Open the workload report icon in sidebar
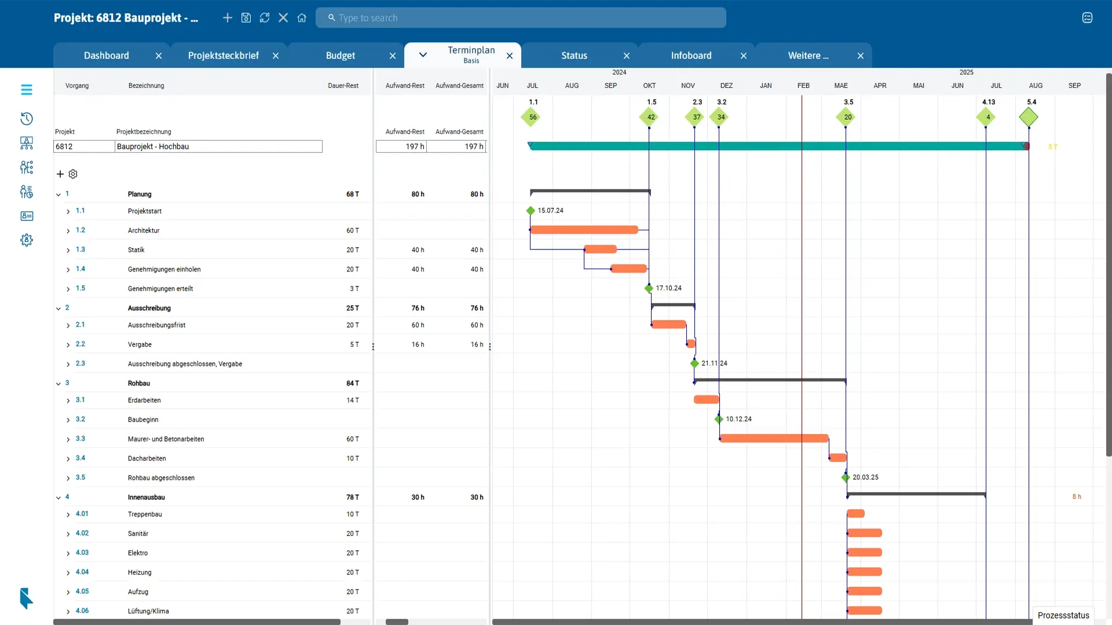This screenshot has height=625, width=1112. point(27,192)
